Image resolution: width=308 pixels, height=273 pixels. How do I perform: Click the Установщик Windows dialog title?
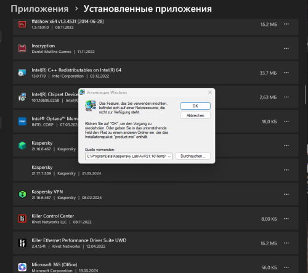(107, 92)
